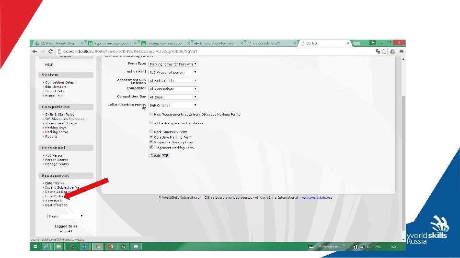
Task: Click the translate icon in the address bar
Action: click(378, 52)
